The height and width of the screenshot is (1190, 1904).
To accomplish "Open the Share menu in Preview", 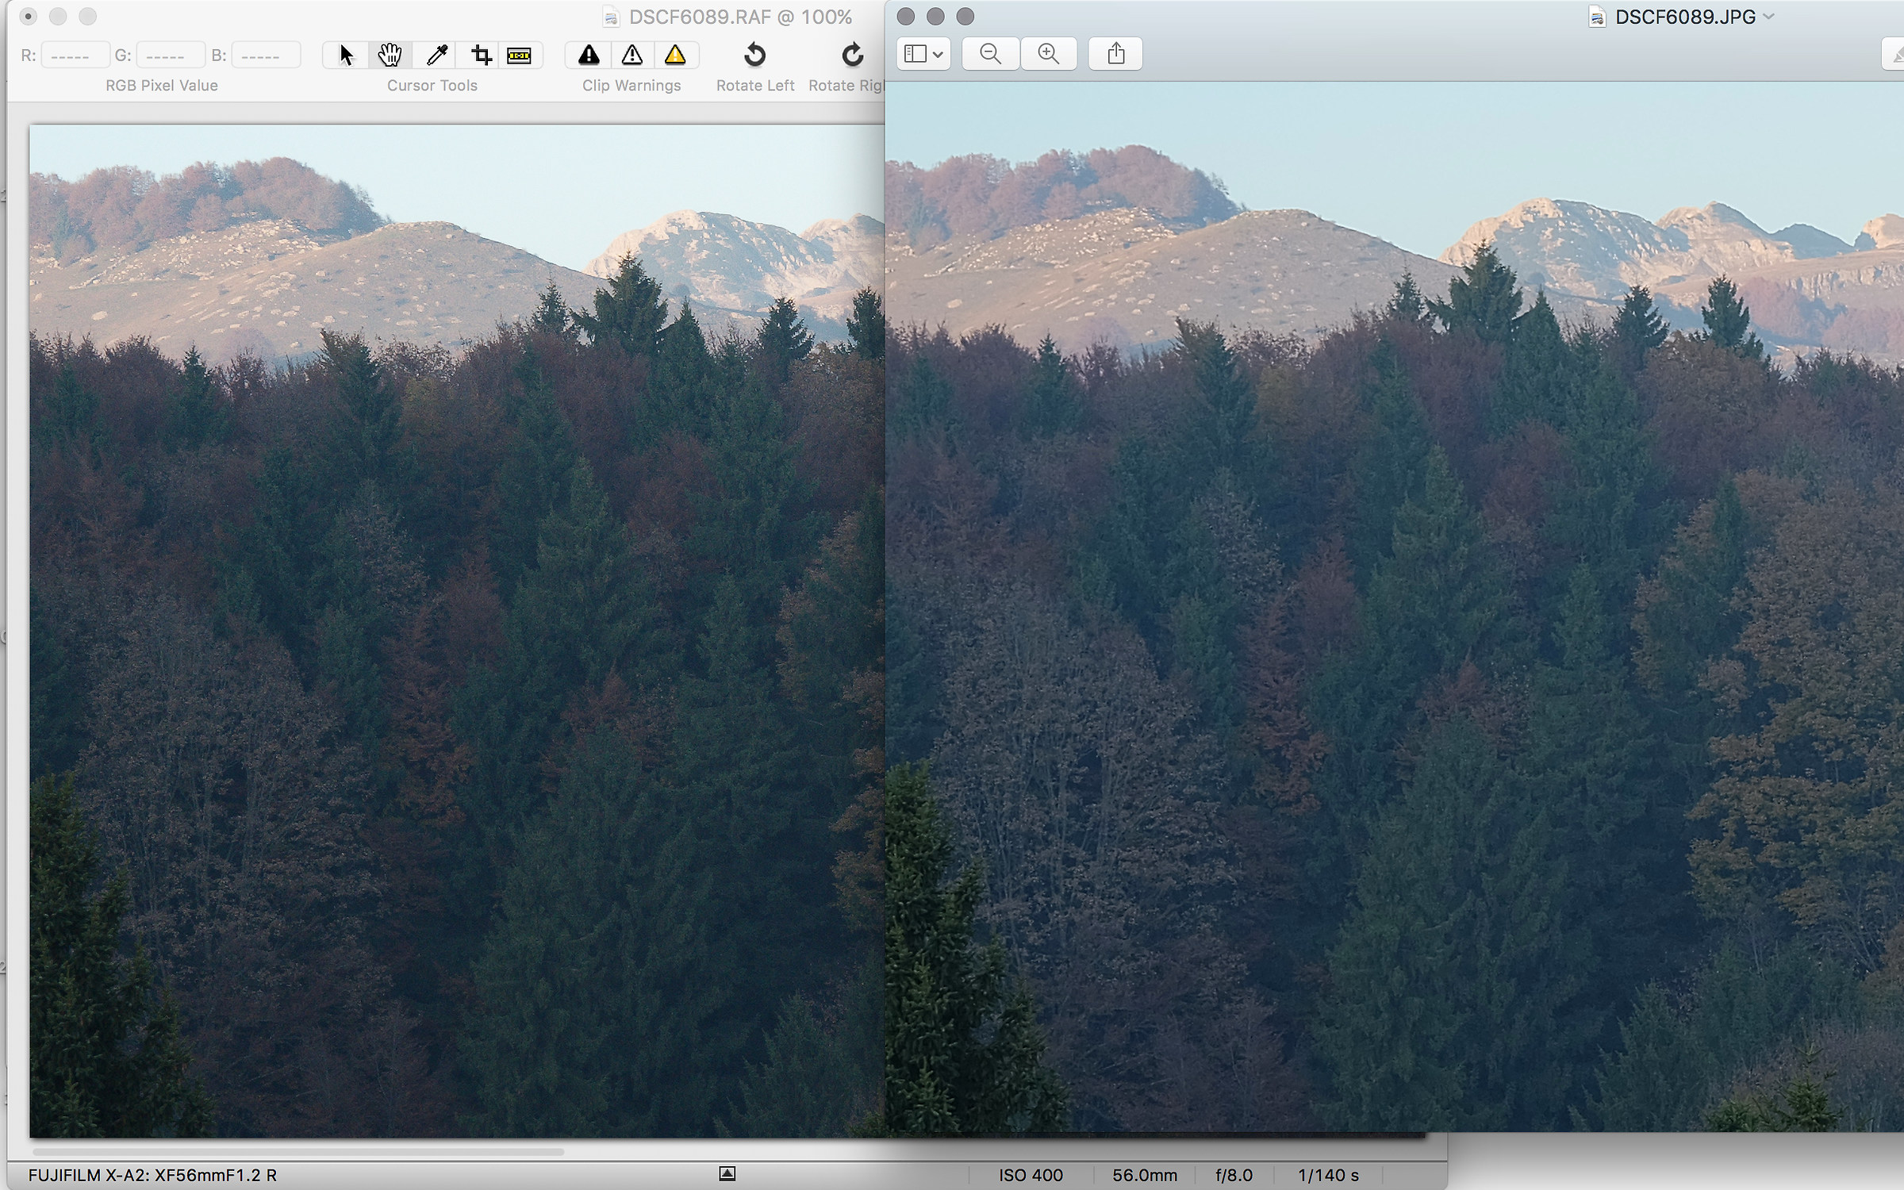I will click(x=1115, y=54).
